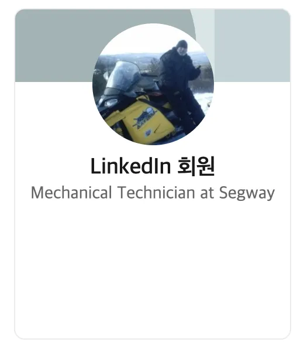Image resolution: width=297 pixels, height=349 pixels.
Task: Click the Korean text 회원 in the name
Action: coord(196,166)
